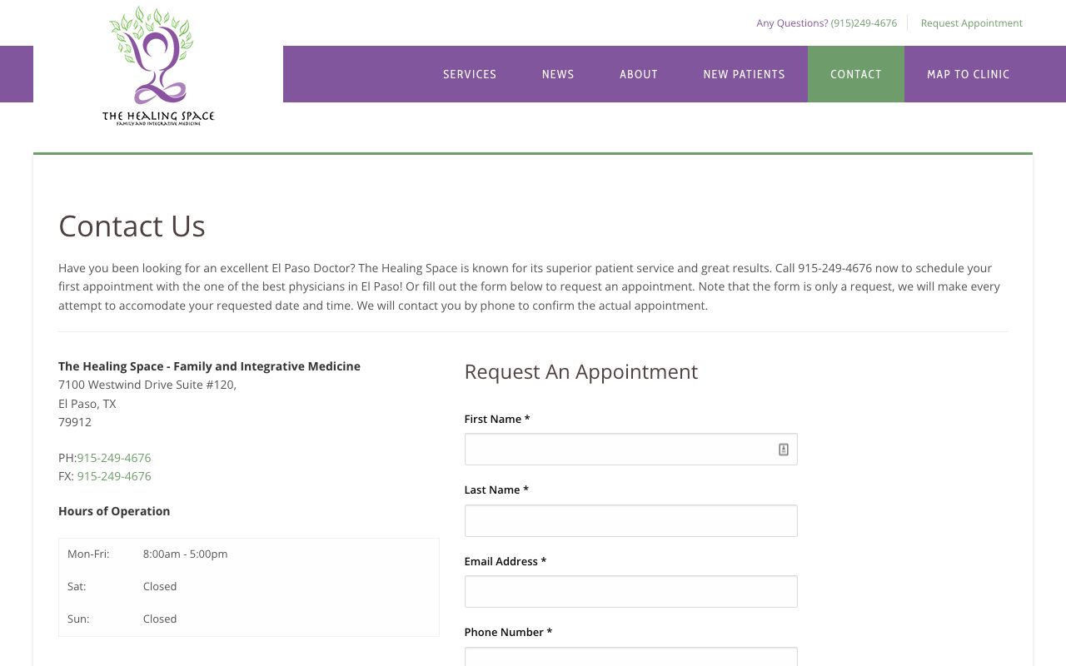
Task: Click the FX fax number link
Action: (114, 476)
